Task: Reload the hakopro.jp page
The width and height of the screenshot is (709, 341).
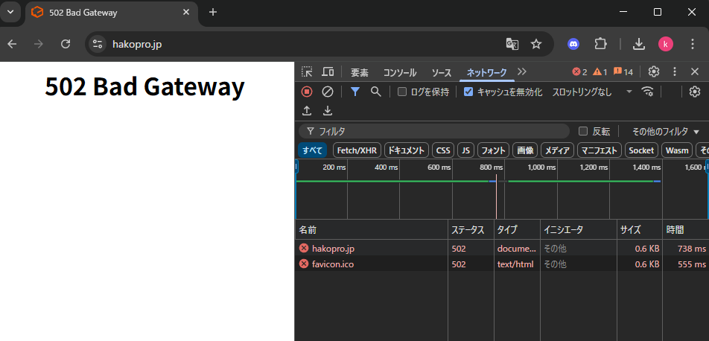Action: 66,44
